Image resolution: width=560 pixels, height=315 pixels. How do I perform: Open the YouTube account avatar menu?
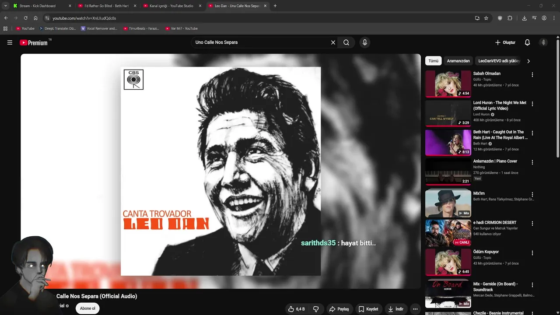pyautogui.click(x=543, y=42)
